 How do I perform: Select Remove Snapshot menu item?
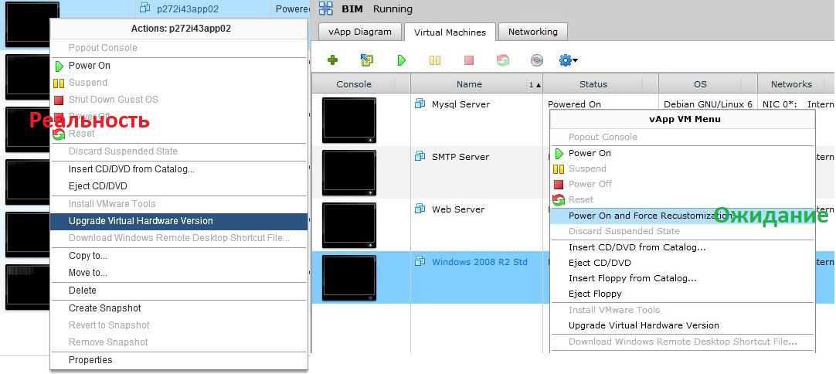(178, 342)
